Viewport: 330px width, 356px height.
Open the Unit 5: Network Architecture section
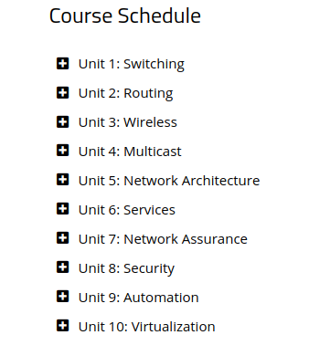tap(169, 181)
